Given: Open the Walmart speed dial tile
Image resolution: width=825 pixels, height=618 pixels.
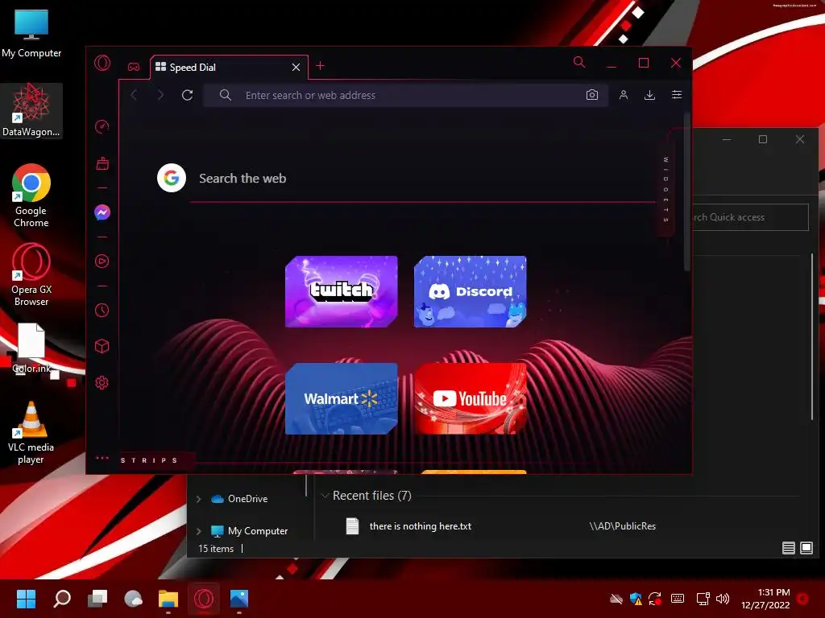Looking at the screenshot, I should click(341, 399).
